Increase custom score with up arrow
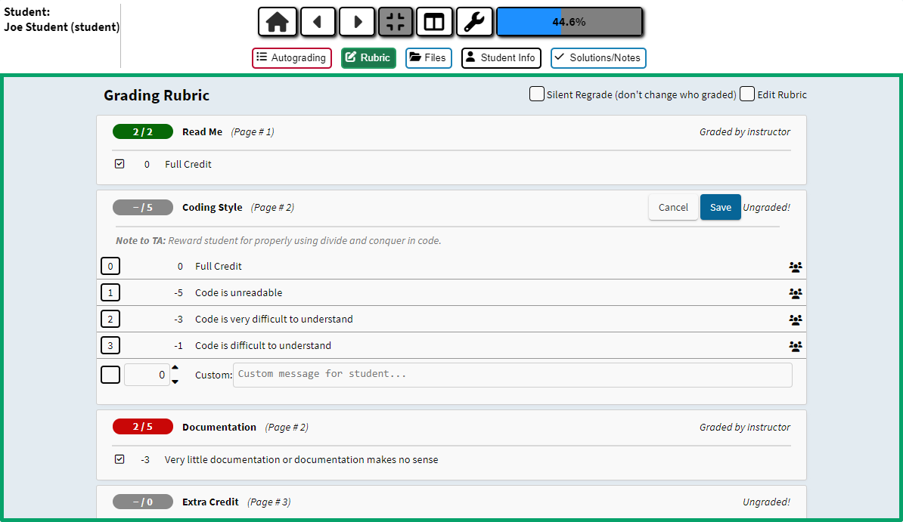 [x=175, y=368]
